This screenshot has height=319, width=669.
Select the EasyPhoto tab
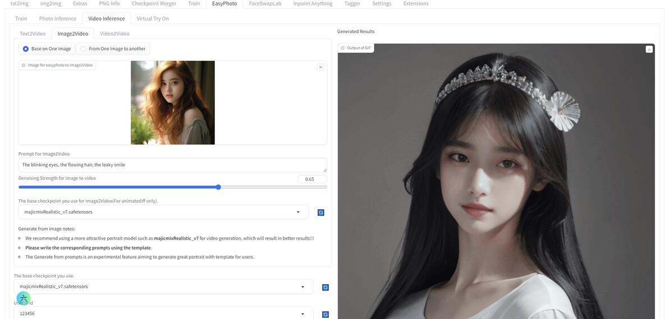point(224,3)
